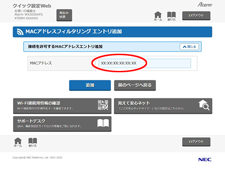Click the bottom ログアウト button
Viewport: 225px width, 173px height.
[196, 142]
